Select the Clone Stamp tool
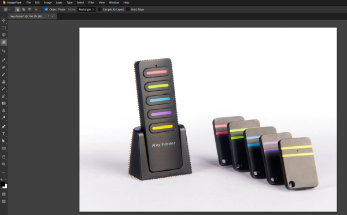 [3, 81]
